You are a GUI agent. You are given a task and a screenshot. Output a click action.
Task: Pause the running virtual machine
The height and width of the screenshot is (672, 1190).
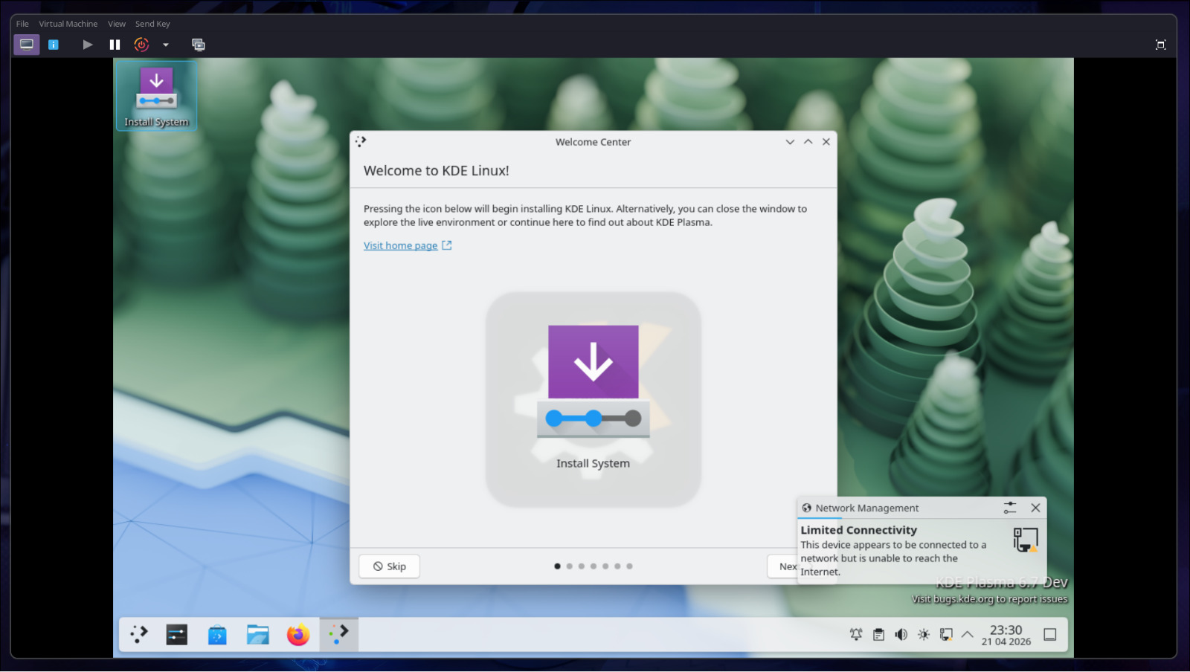coord(114,44)
